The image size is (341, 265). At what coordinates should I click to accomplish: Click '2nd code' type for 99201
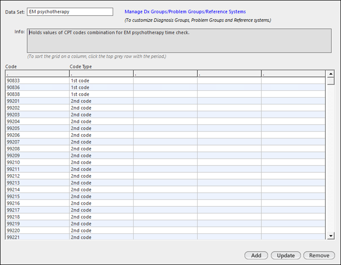point(102,101)
